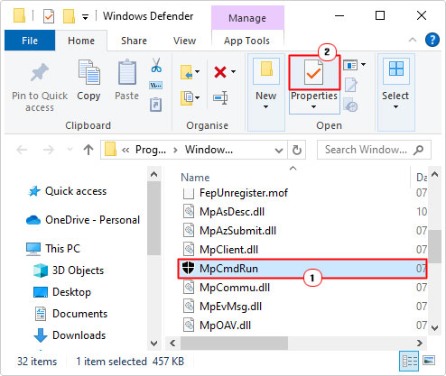Expand the Select dropdown arrow
Screen dimensions: 446x376
click(x=396, y=106)
